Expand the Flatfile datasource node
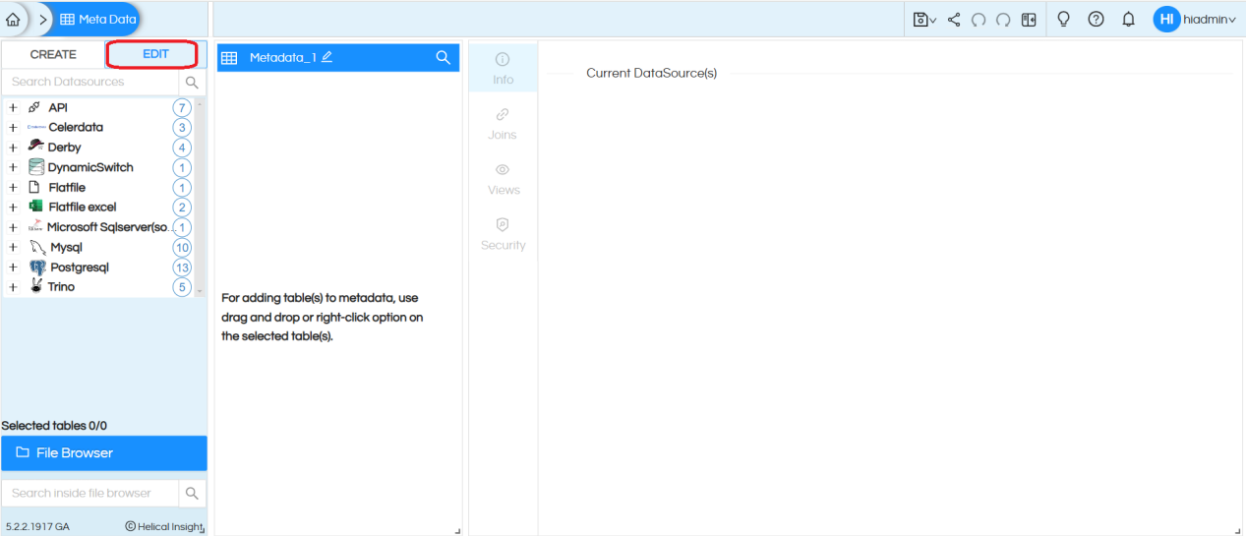 tap(13, 187)
